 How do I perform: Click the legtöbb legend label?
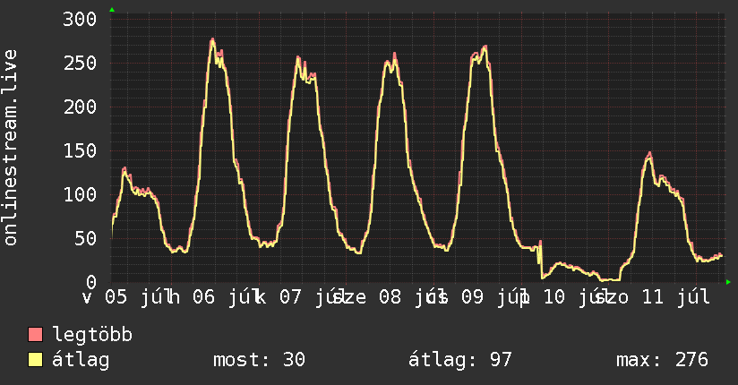click(92, 334)
